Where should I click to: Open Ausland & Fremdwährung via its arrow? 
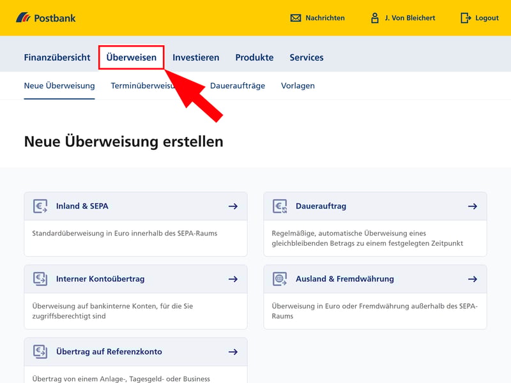pos(473,279)
